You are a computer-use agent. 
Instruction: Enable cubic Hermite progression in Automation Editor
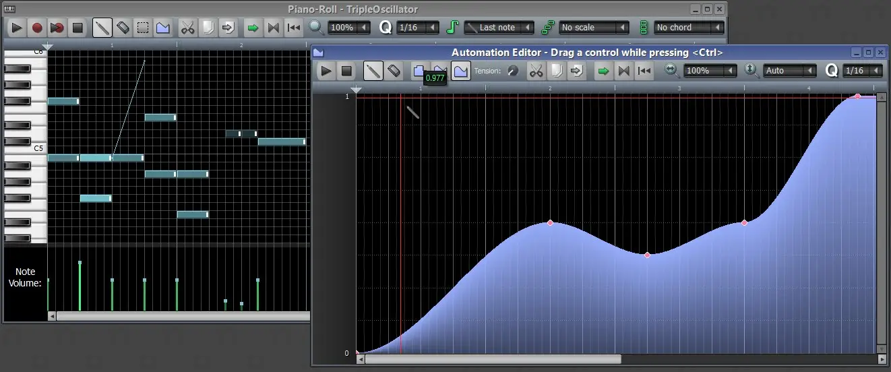[x=461, y=71]
